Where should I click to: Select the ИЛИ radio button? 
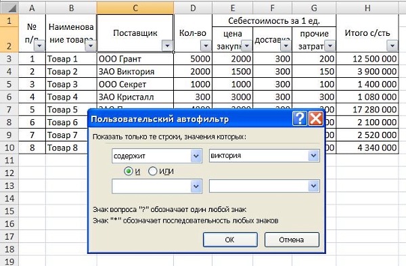pyautogui.click(x=152, y=171)
